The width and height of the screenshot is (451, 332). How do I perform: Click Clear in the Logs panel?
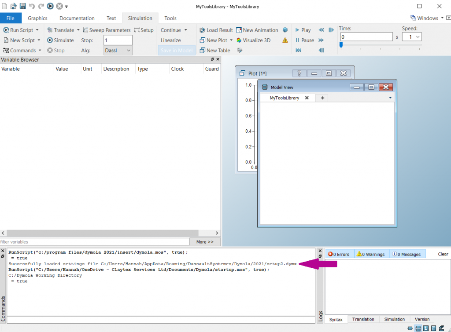click(x=443, y=254)
